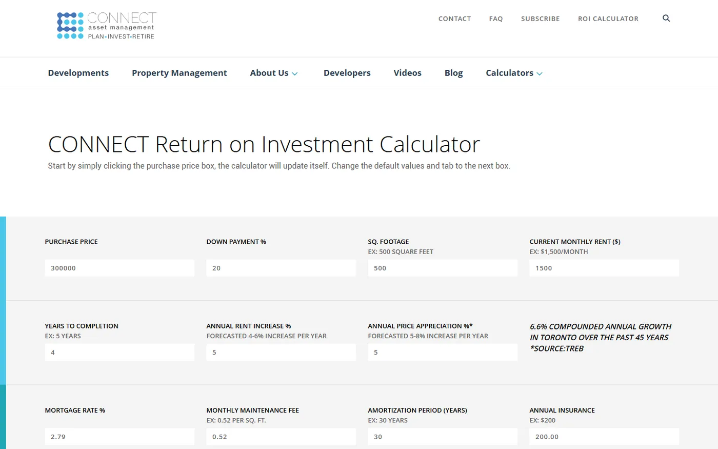This screenshot has height=449, width=718.
Task: Open the Developers menu item
Action: [x=347, y=73]
